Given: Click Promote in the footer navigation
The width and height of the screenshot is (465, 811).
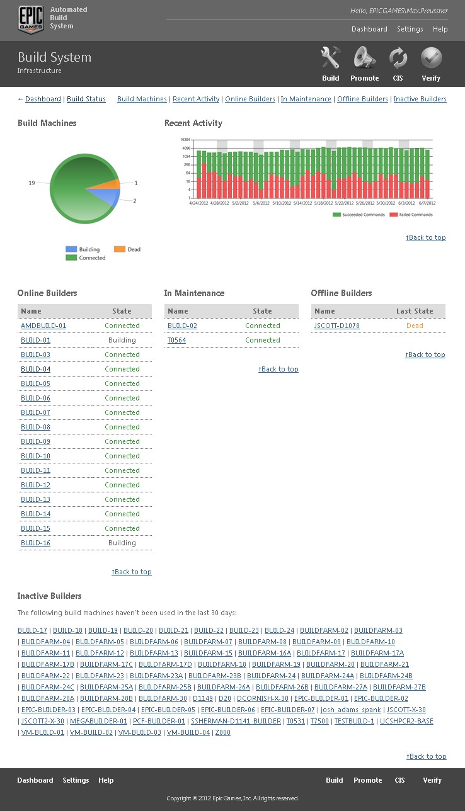Looking at the screenshot, I should (x=368, y=780).
